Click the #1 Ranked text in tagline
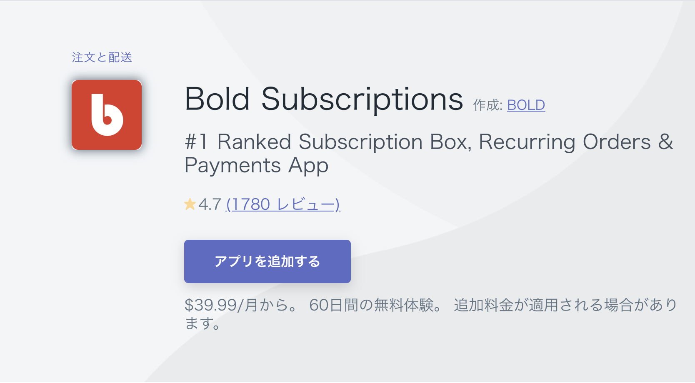This screenshot has height=383, width=695. (238, 142)
